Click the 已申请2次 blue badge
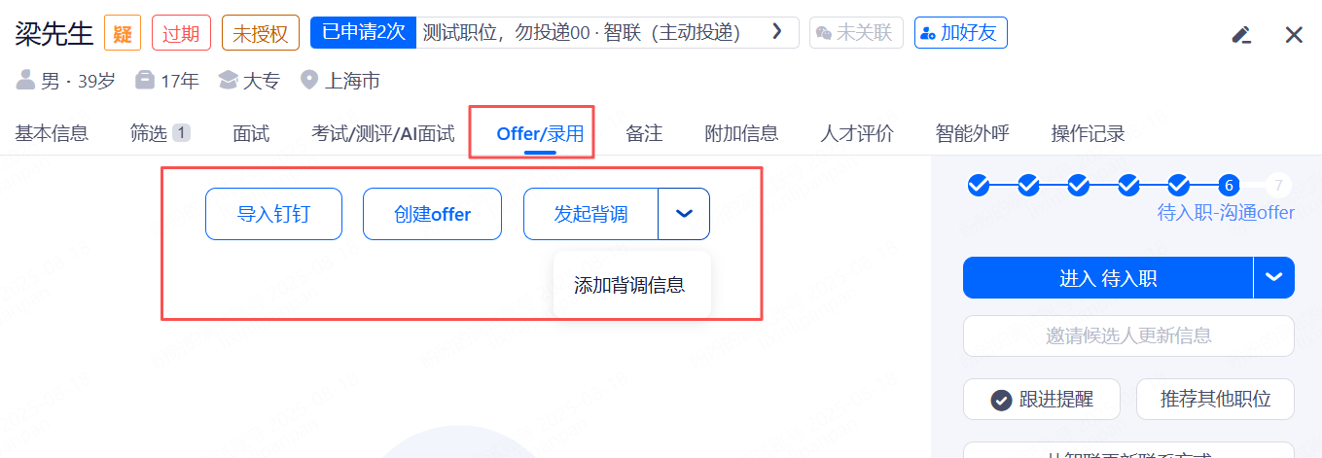Image resolution: width=1322 pixels, height=458 pixels. pos(363,32)
